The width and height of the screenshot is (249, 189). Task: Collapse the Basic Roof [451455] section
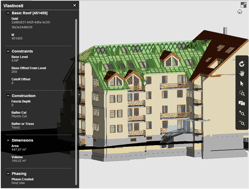(8, 13)
